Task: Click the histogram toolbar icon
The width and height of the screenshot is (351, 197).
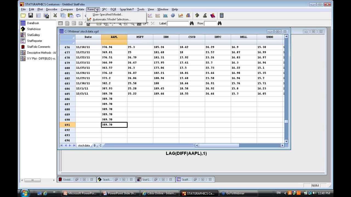Action: click(165, 16)
